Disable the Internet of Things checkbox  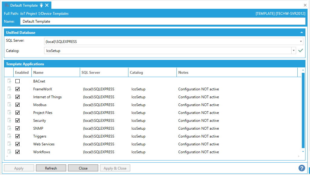point(18,97)
